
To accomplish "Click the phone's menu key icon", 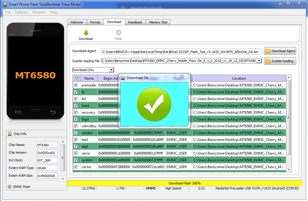I will [x=18, y=112].
